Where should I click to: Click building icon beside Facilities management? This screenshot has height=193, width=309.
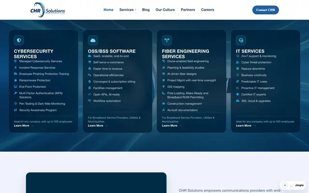89,88
